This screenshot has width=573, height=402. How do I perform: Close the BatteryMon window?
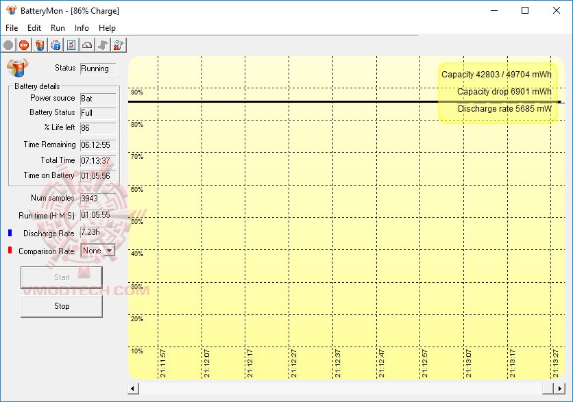(x=557, y=10)
